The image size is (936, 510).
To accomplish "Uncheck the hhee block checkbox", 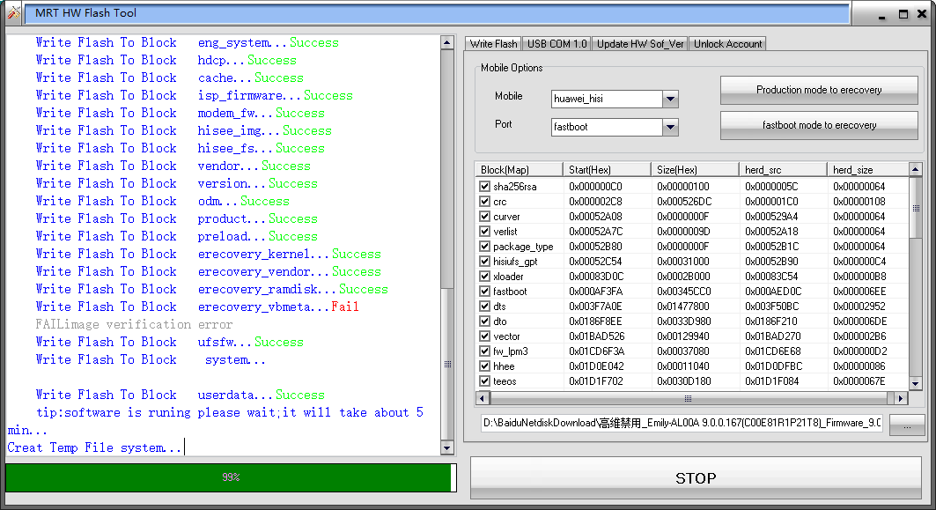I will (484, 366).
